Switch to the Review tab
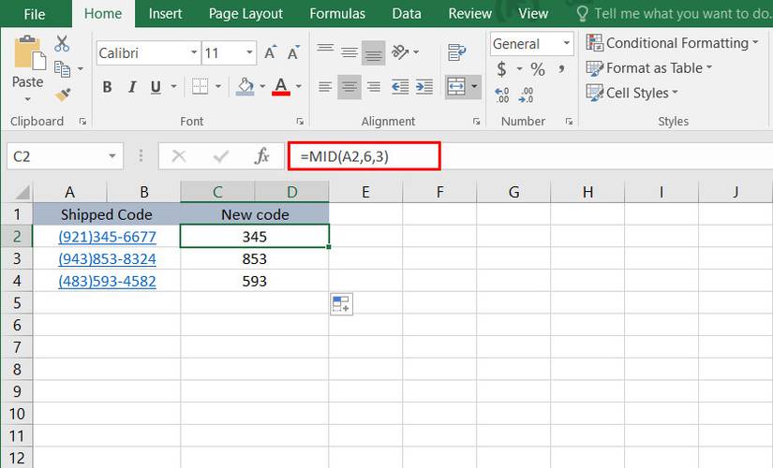Viewport: 773px width, 468px height. (x=469, y=14)
